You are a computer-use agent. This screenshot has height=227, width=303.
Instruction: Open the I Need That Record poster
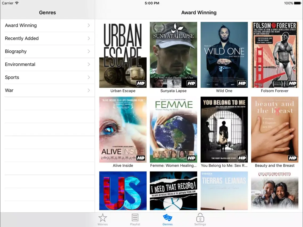click(x=174, y=191)
